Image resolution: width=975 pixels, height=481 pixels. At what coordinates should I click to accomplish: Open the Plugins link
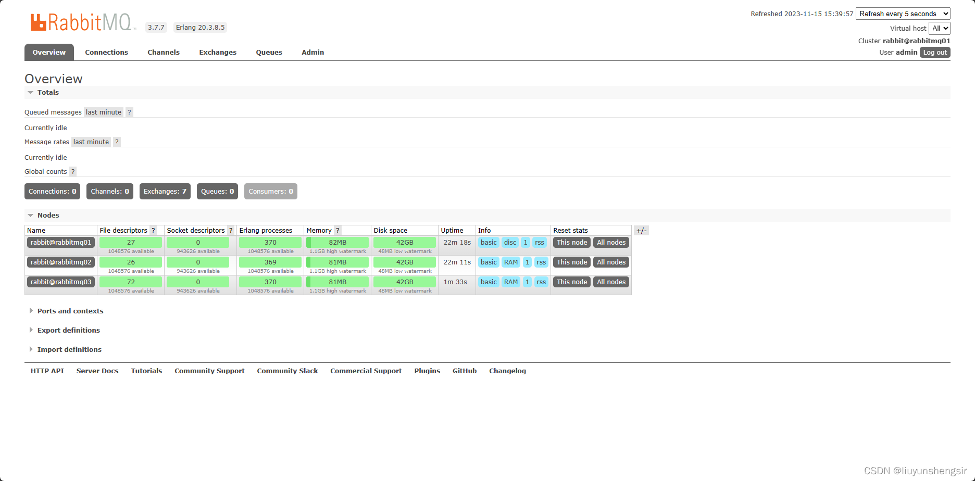[427, 371]
